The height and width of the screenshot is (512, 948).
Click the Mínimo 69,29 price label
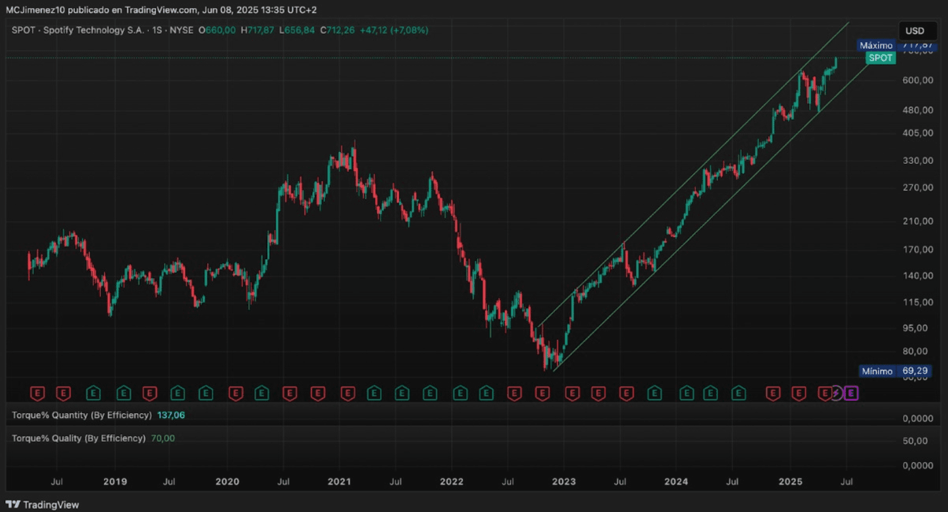(x=894, y=371)
